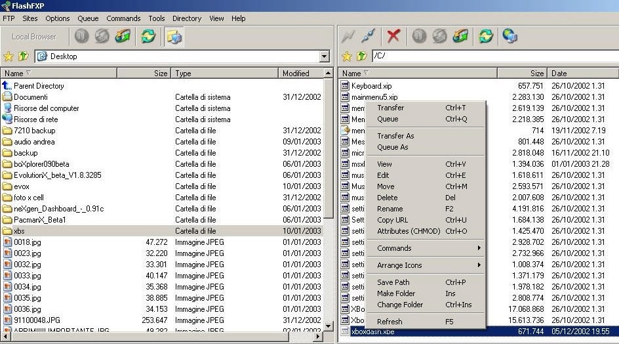Choose Transfer from the context menu
The image size is (619, 344).
[x=391, y=108]
